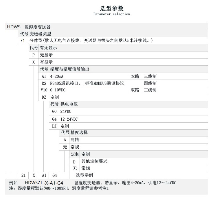Select code 71 分体型 row

[113, 40]
